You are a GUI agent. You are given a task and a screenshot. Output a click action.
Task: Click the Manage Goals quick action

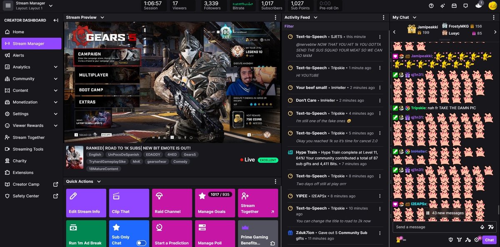tap(215, 203)
